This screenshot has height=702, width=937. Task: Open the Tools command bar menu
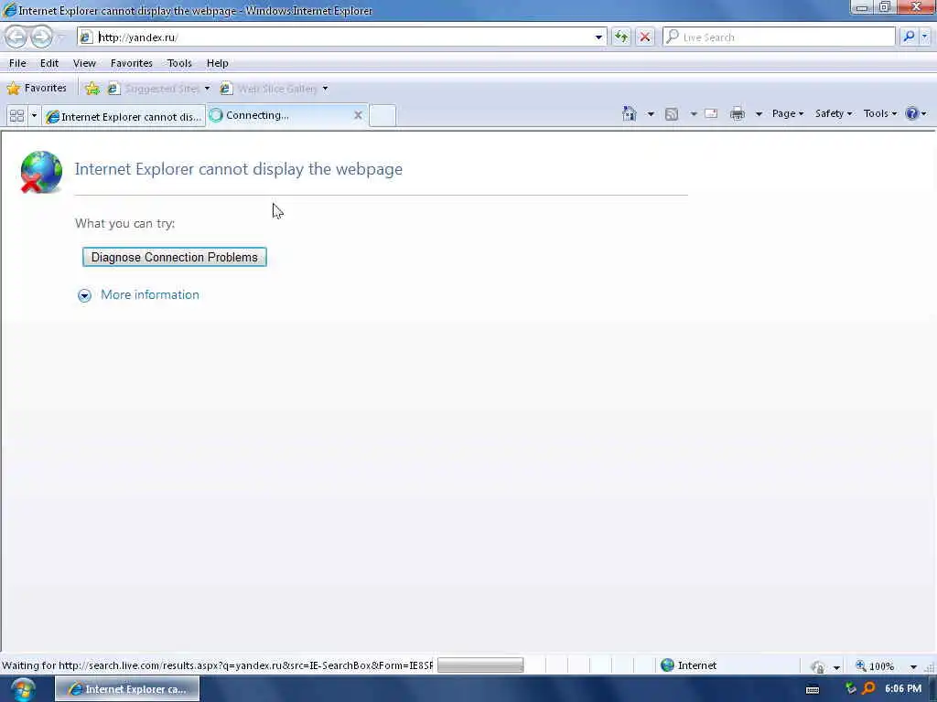(x=879, y=113)
